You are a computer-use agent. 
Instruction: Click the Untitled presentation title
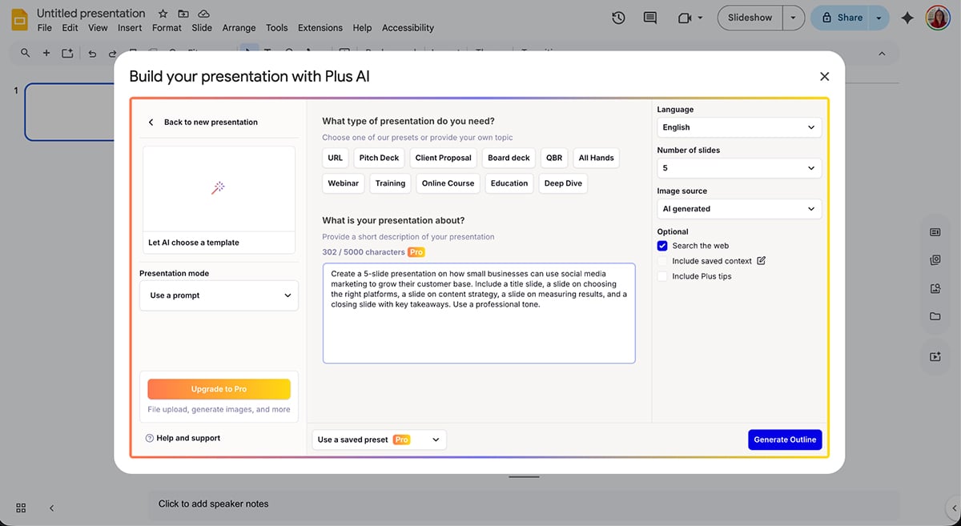pyautogui.click(x=91, y=14)
